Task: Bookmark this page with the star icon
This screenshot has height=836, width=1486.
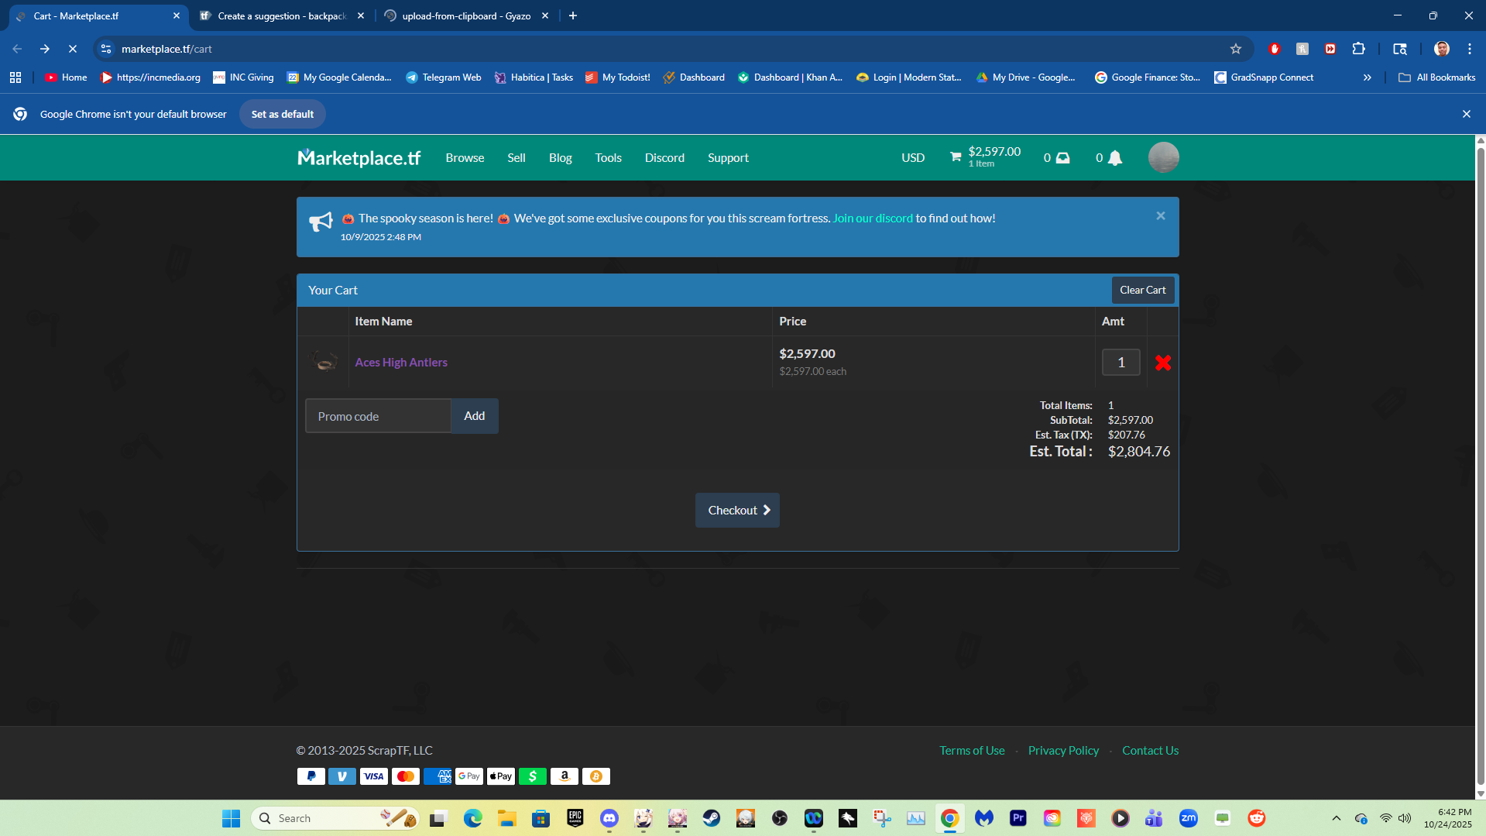Action: 1236,49
